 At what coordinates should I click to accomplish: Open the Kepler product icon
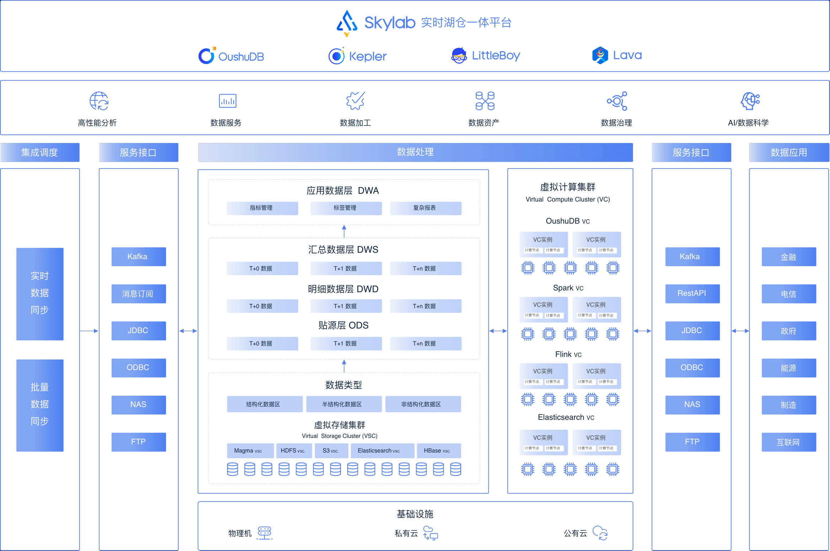[337, 56]
